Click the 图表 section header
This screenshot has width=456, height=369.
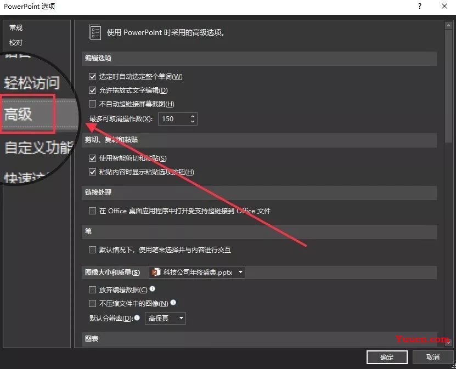[259, 339]
